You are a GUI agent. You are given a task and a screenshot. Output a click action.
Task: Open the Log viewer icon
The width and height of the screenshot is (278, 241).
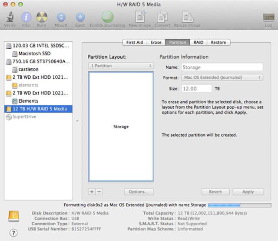click(268, 18)
